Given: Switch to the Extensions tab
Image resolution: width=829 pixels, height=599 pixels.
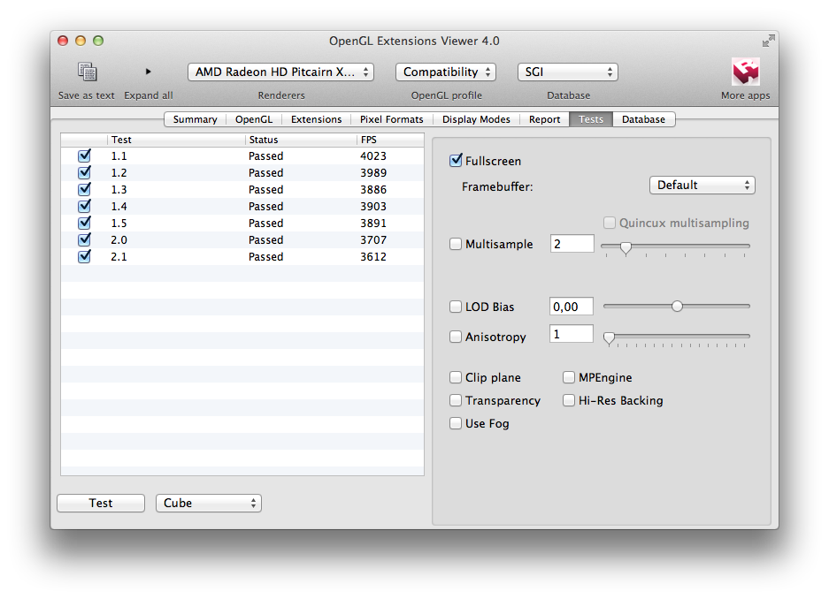Looking at the screenshot, I should (316, 119).
